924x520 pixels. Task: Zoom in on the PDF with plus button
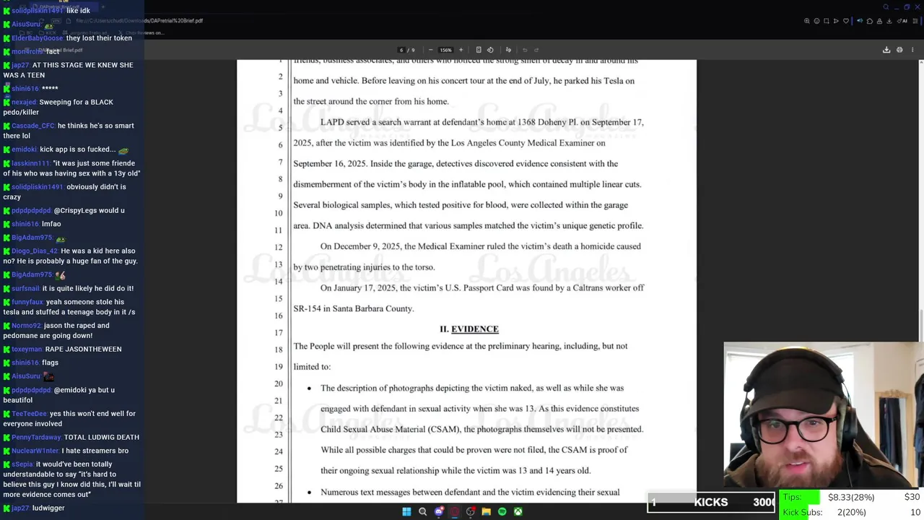(461, 50)
